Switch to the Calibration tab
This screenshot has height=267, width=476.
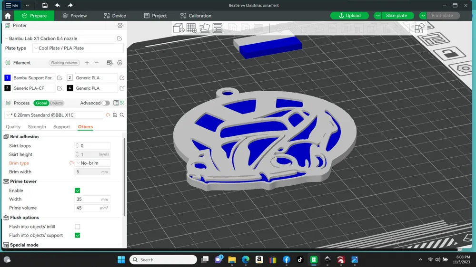pyautogui.click(x=196, y=16)
